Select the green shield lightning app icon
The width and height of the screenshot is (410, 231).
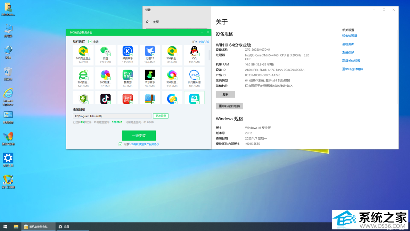click(83, 99)
